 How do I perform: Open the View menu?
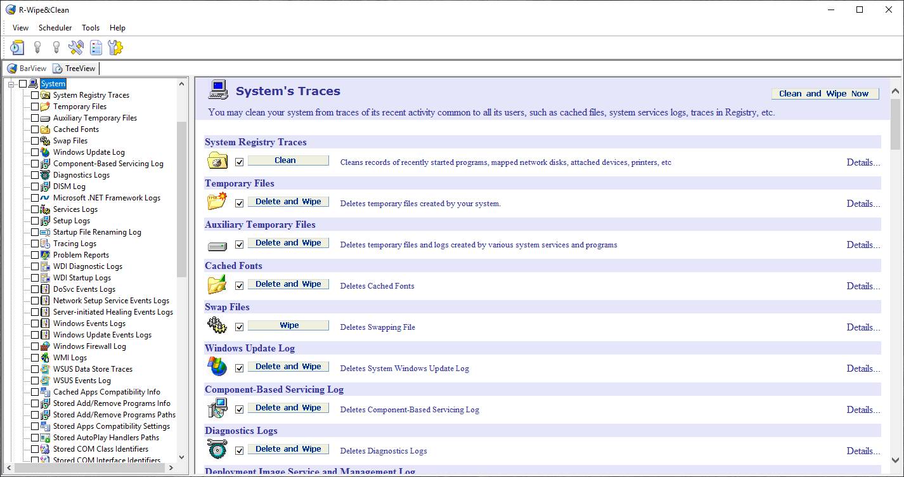click(x=20, y=28)
